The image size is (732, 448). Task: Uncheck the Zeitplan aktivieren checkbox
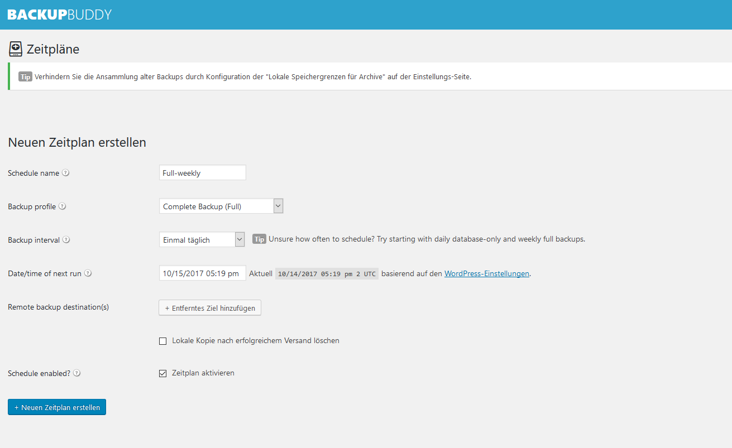click(163, 373)
